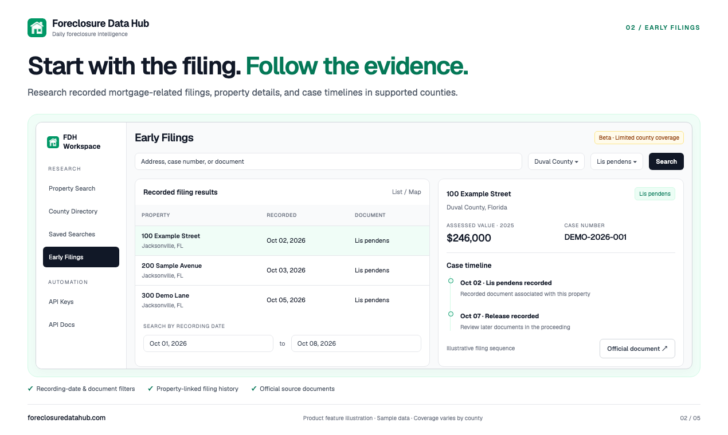Click the Search button
Viewport: 728px width, 435px height.
click(666, 161)
